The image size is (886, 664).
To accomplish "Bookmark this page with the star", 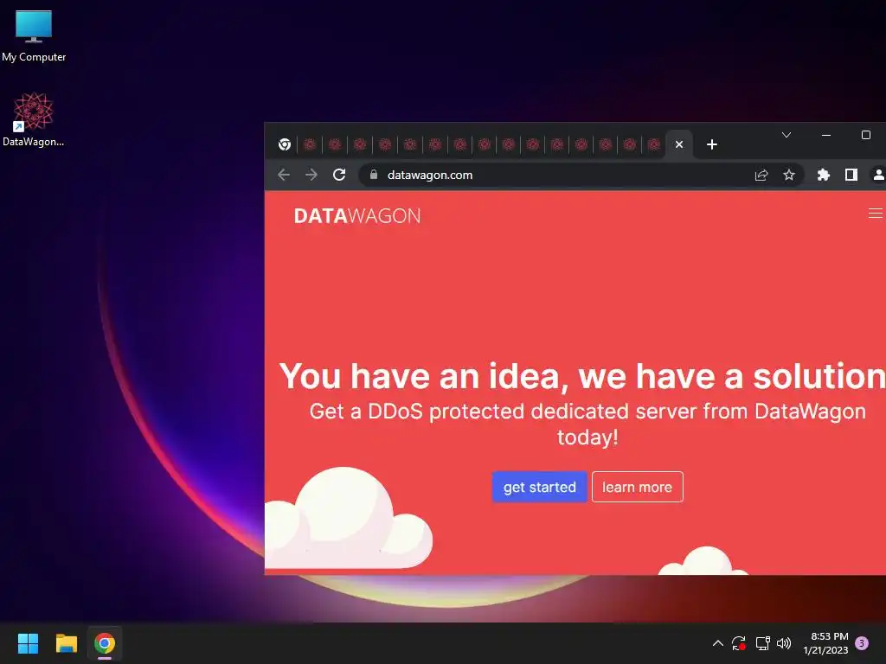I will pos(789,175).
